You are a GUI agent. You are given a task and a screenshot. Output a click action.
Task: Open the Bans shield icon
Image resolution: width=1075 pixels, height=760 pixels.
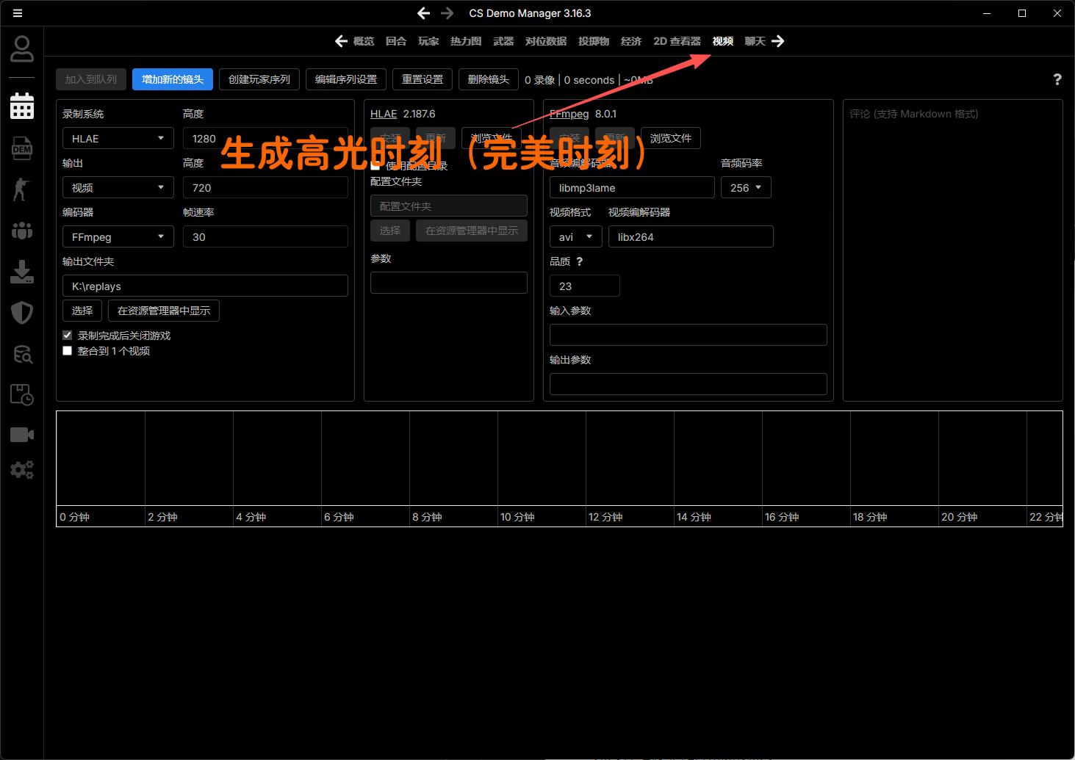click(22, 313)
